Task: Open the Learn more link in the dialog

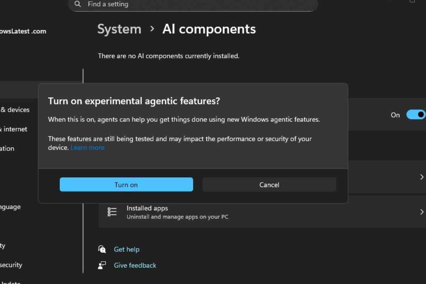Action: [x=87, y=148]
